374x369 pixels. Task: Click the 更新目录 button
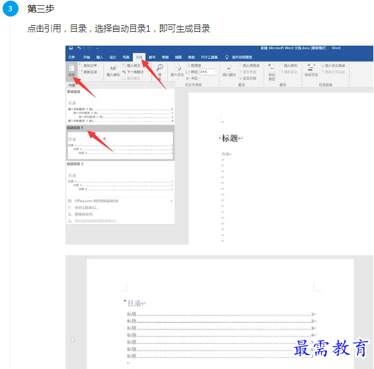point(88,72)
